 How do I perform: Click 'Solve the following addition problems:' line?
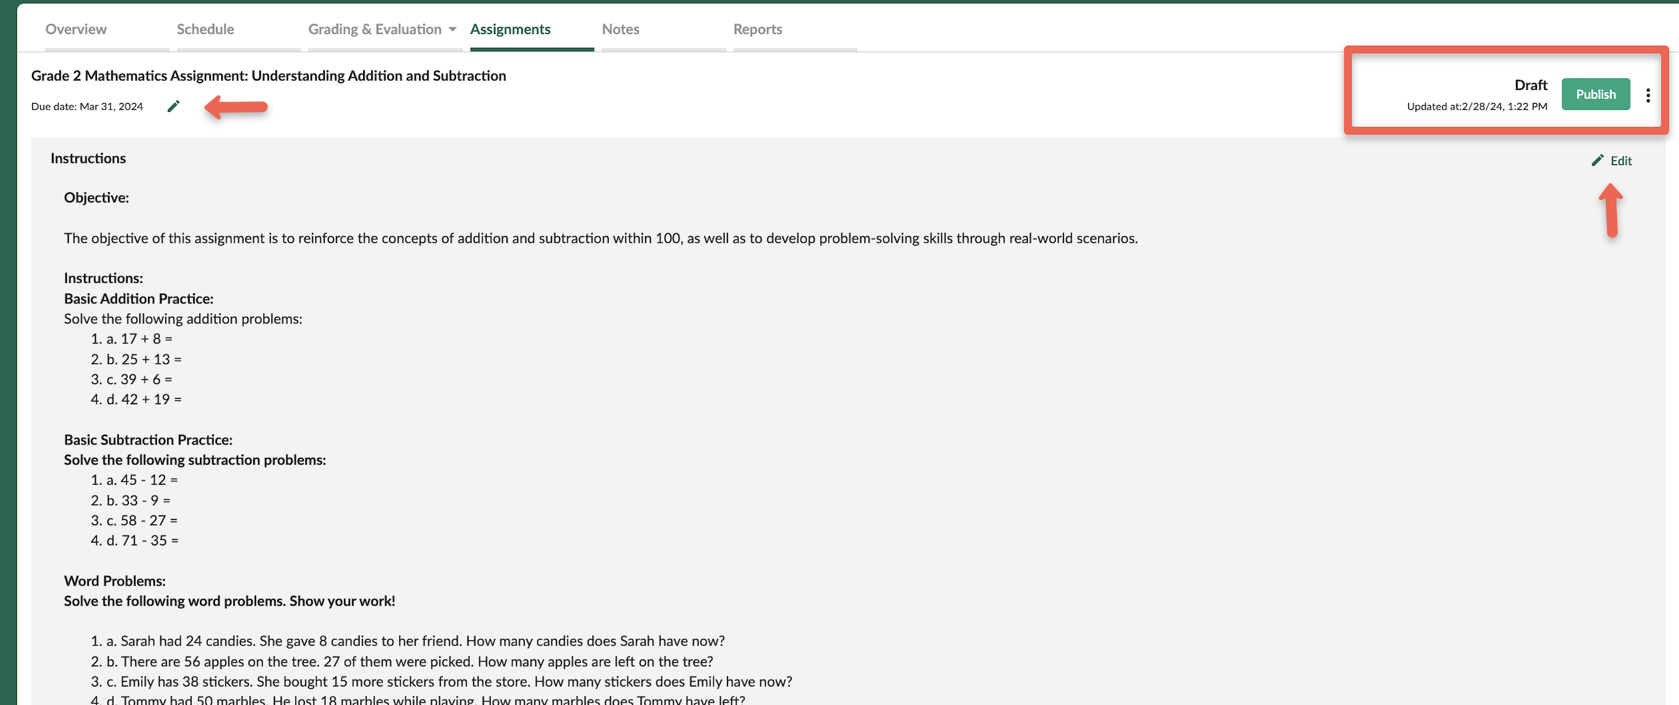tap(183, 319)
